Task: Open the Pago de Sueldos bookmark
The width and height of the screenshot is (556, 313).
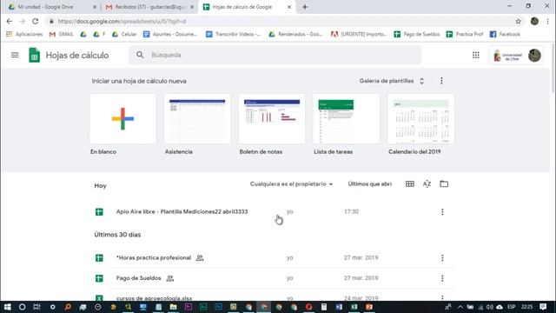Action: [x=417, y=34]
